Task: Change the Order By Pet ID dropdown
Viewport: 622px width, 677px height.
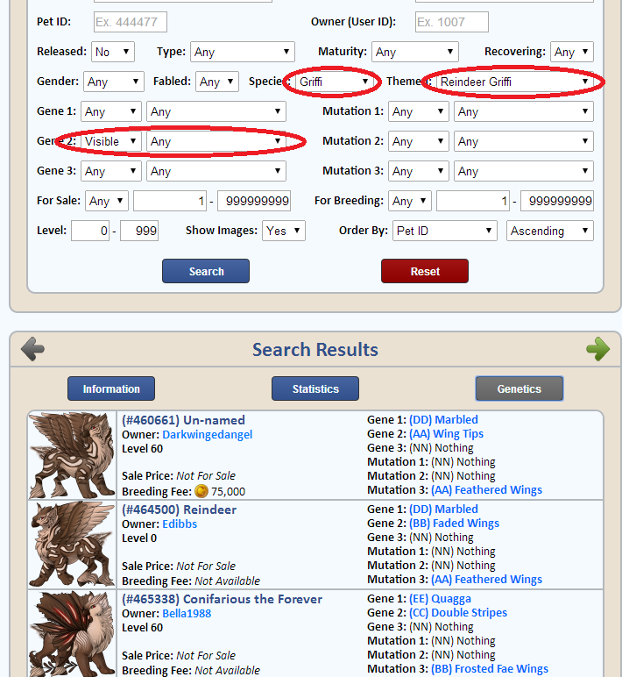Action: tap(444, 231)
